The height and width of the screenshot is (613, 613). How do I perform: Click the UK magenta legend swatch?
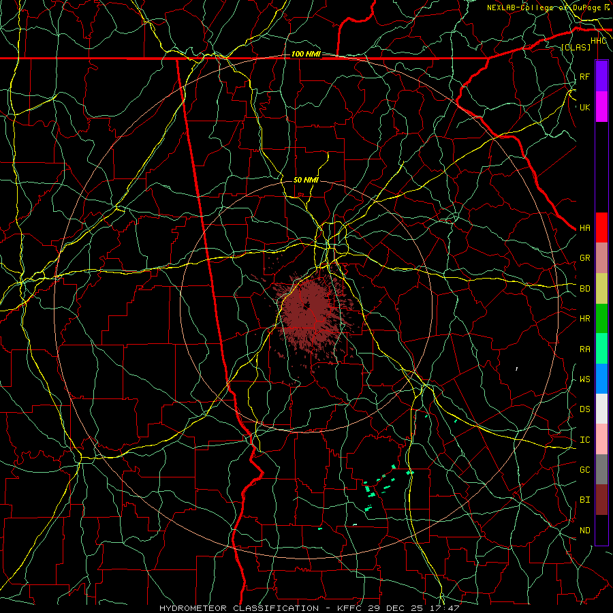click(x=601, y=107)
